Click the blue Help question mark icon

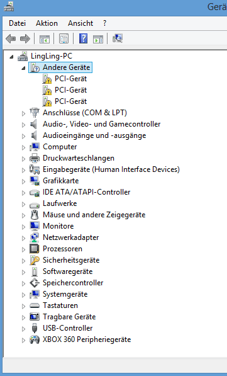[x=83, y=38]
